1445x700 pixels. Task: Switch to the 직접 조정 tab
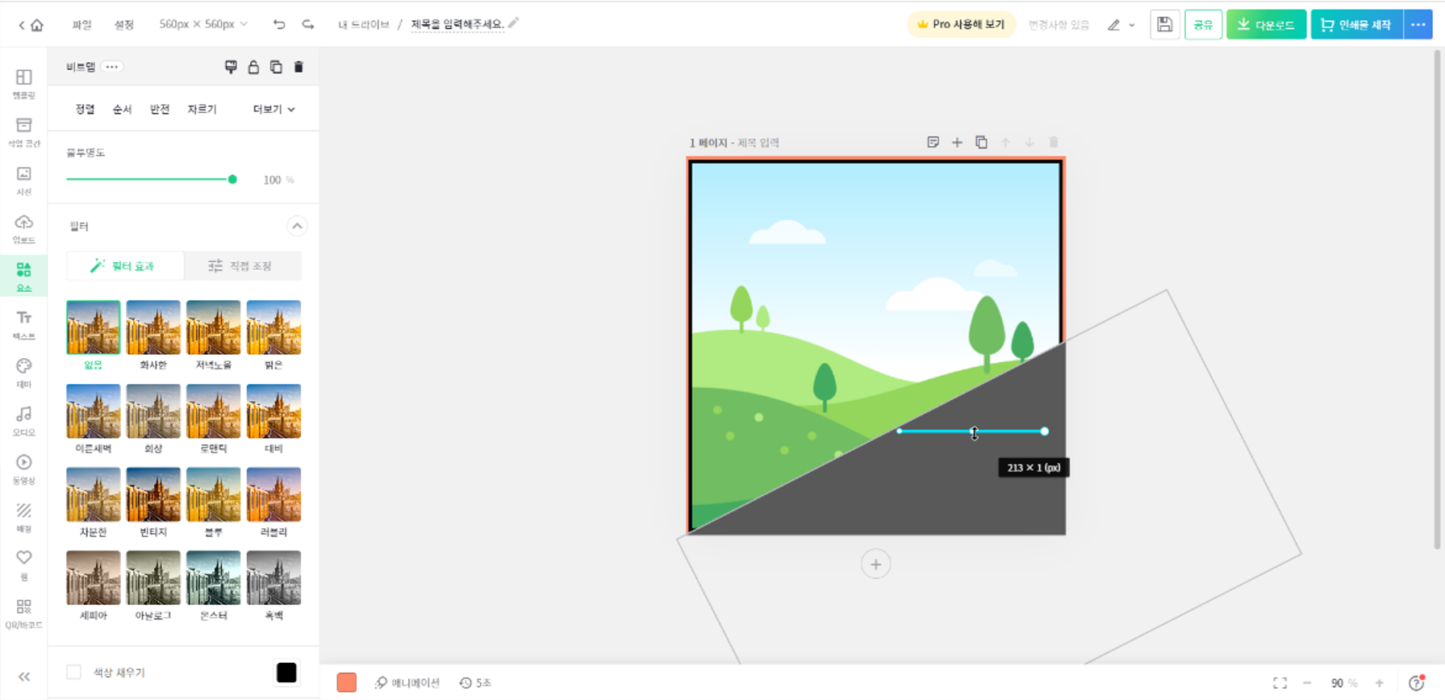(242, 266)
